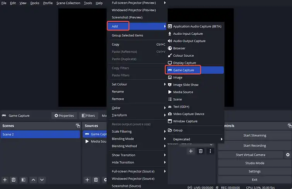Click the Exit button
292x189 pixels.
click(x=255, y=180)
